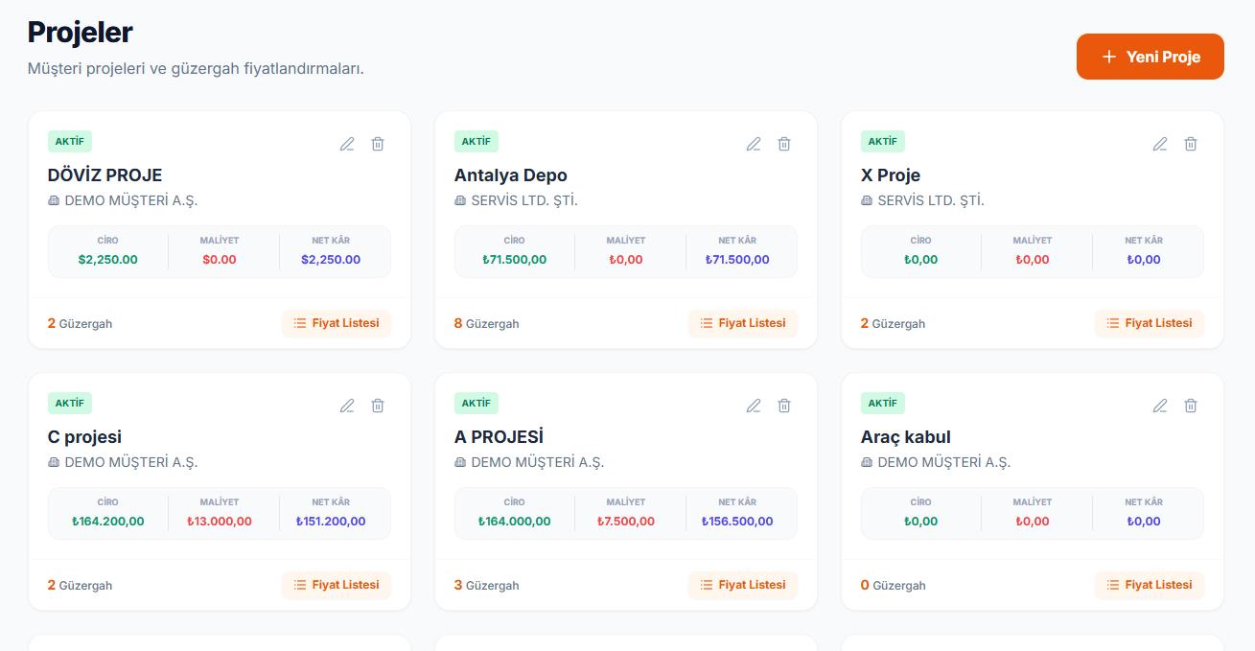The width and height of the screenshot is (1255, 651).
Task: Select the Antalya Depo project title
Action: 511,175
